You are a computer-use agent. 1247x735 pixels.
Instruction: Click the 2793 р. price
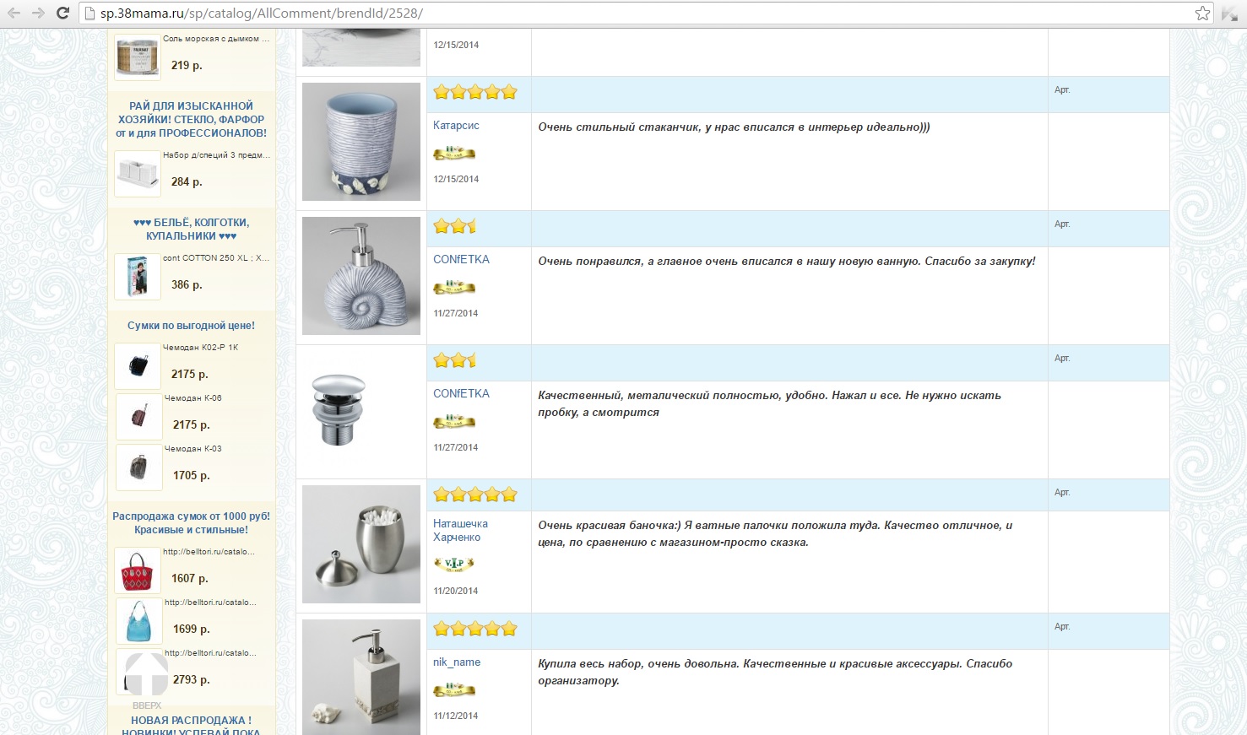pyautogui.click(x=191, y=679)
